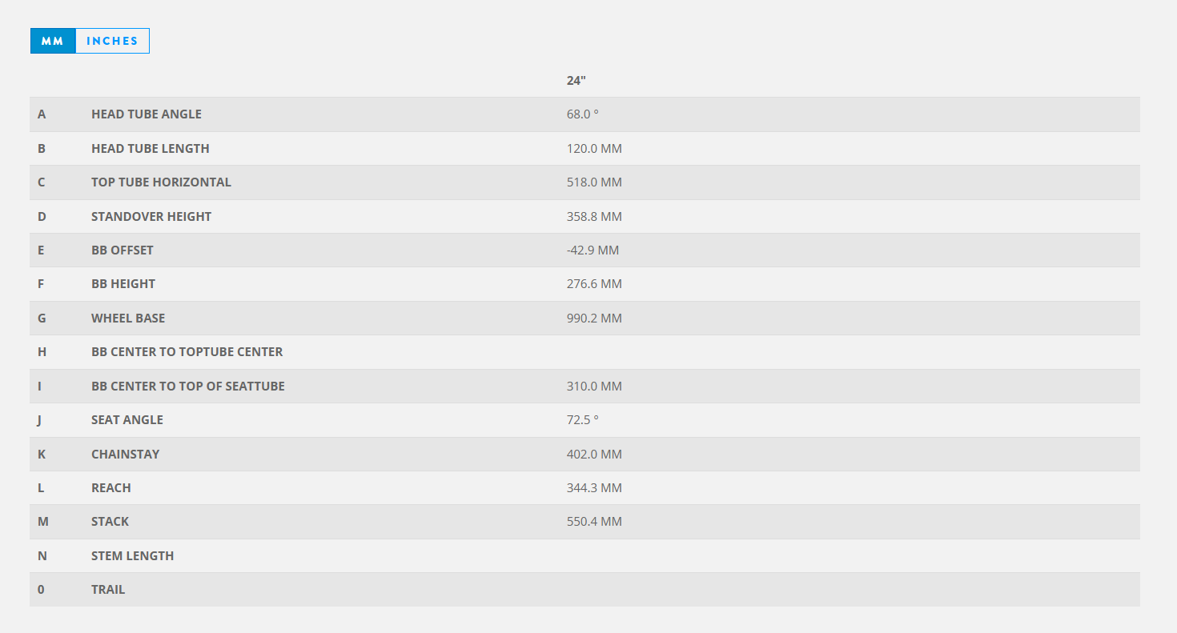The image size is (1177, 633).
Task: Click the TOP TUBE HORIZONTAL label
Action: pos(161,182)
